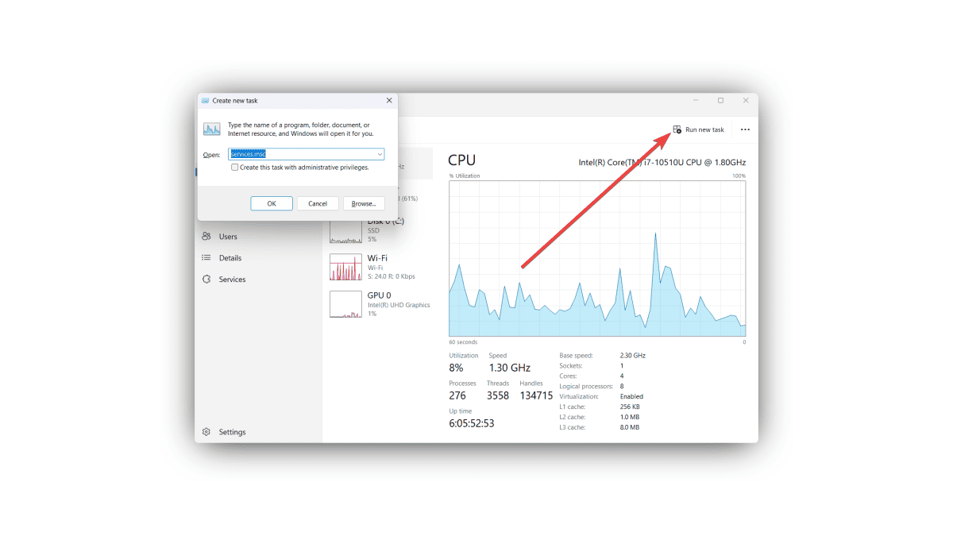Click the CPU utilization graph
This screenshot has height=536, width=953.
(x=597, y=258)
